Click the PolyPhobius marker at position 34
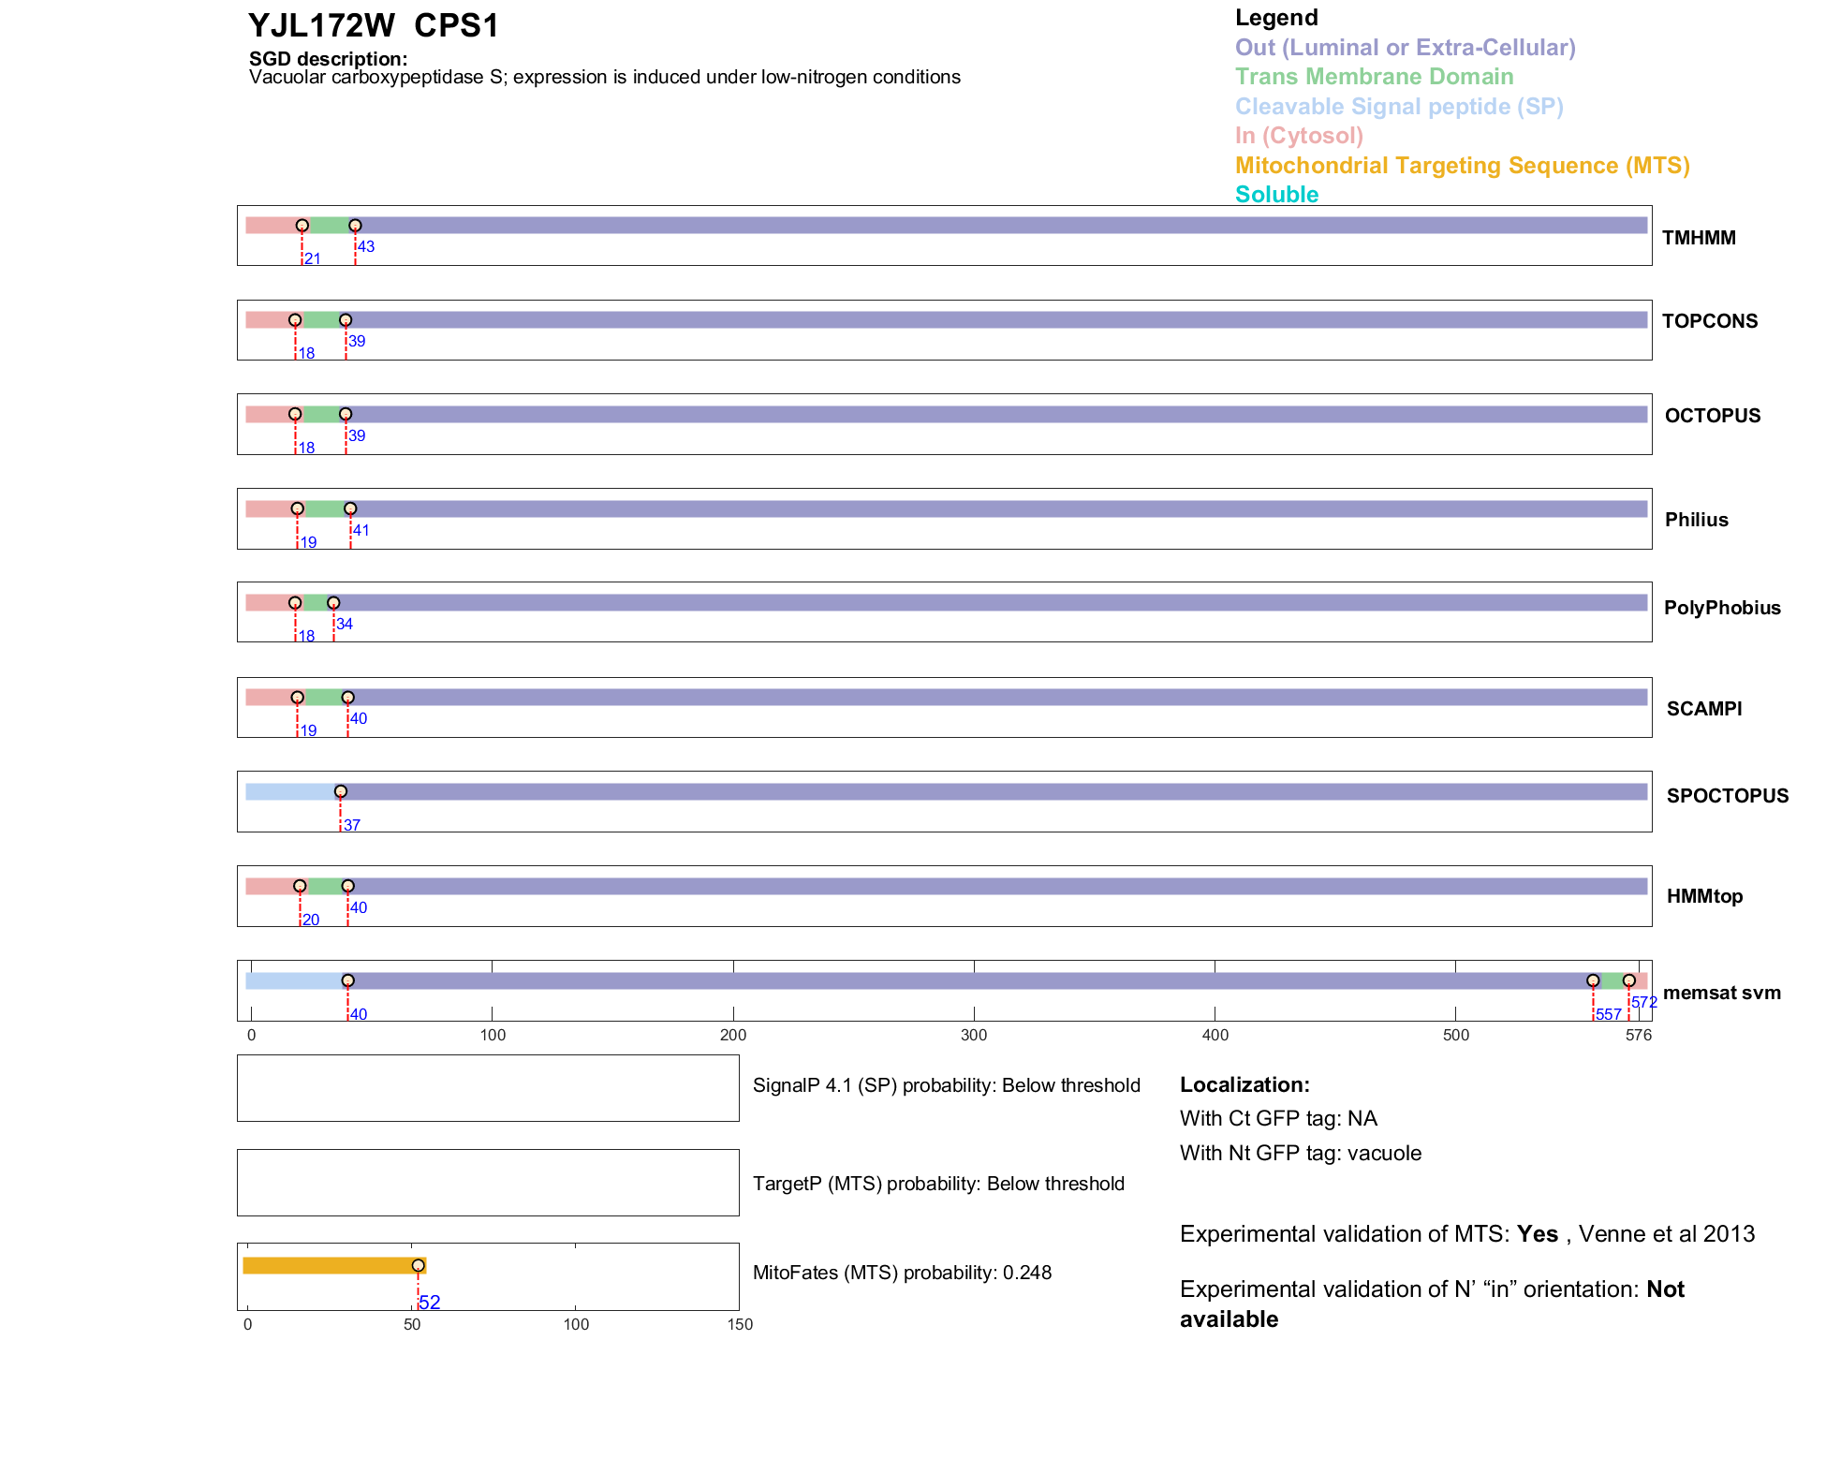This screenshot has width=1826, height=1473. (333, 603)
